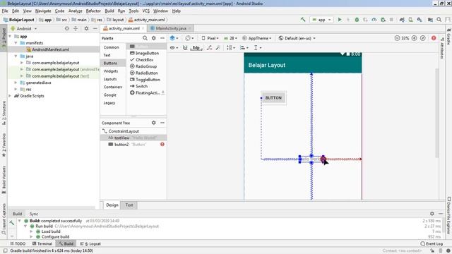The image size is (452, 254).
Task: Open Project Structure folder icon in toolbar
Action: pyautogui.click(x=430, y=20)
